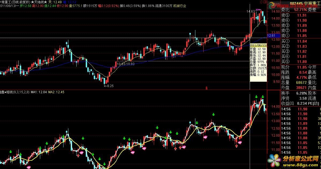Click the 涨幅 4.77% quote value

click(301, 78)
